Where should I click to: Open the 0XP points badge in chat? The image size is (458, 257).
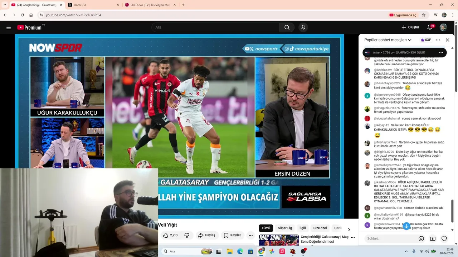pos(426,40)
